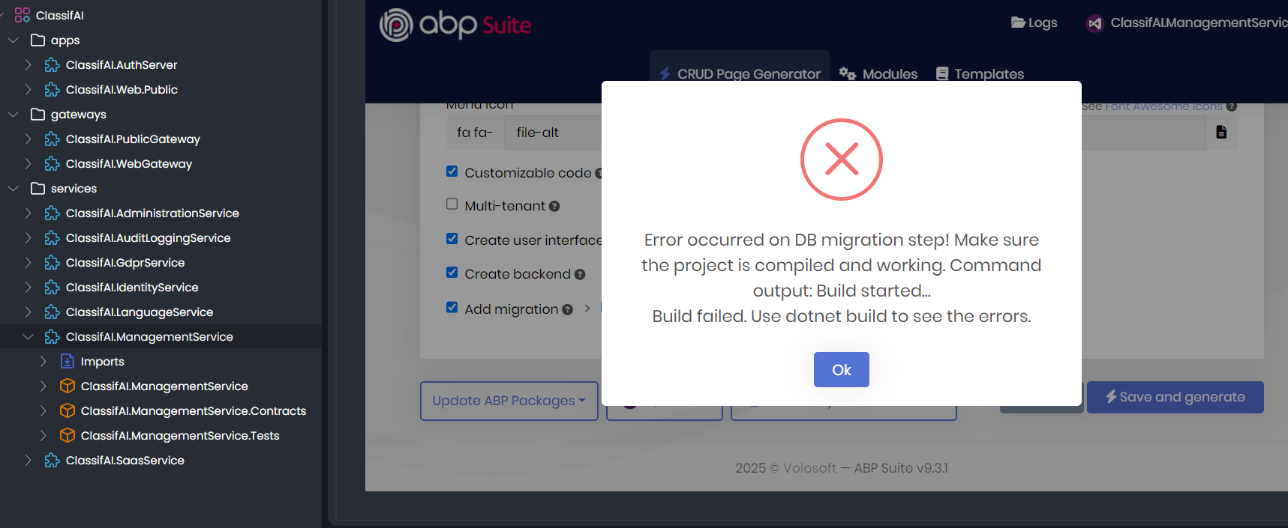Click the ClassifAI.ManagementService.Tests package icon

pyautogui.click(x=68, y=435)
